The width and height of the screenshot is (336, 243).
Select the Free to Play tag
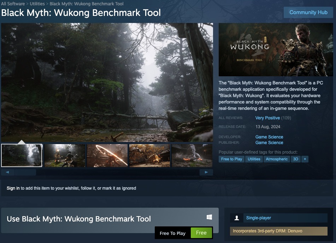pos(231,159)
